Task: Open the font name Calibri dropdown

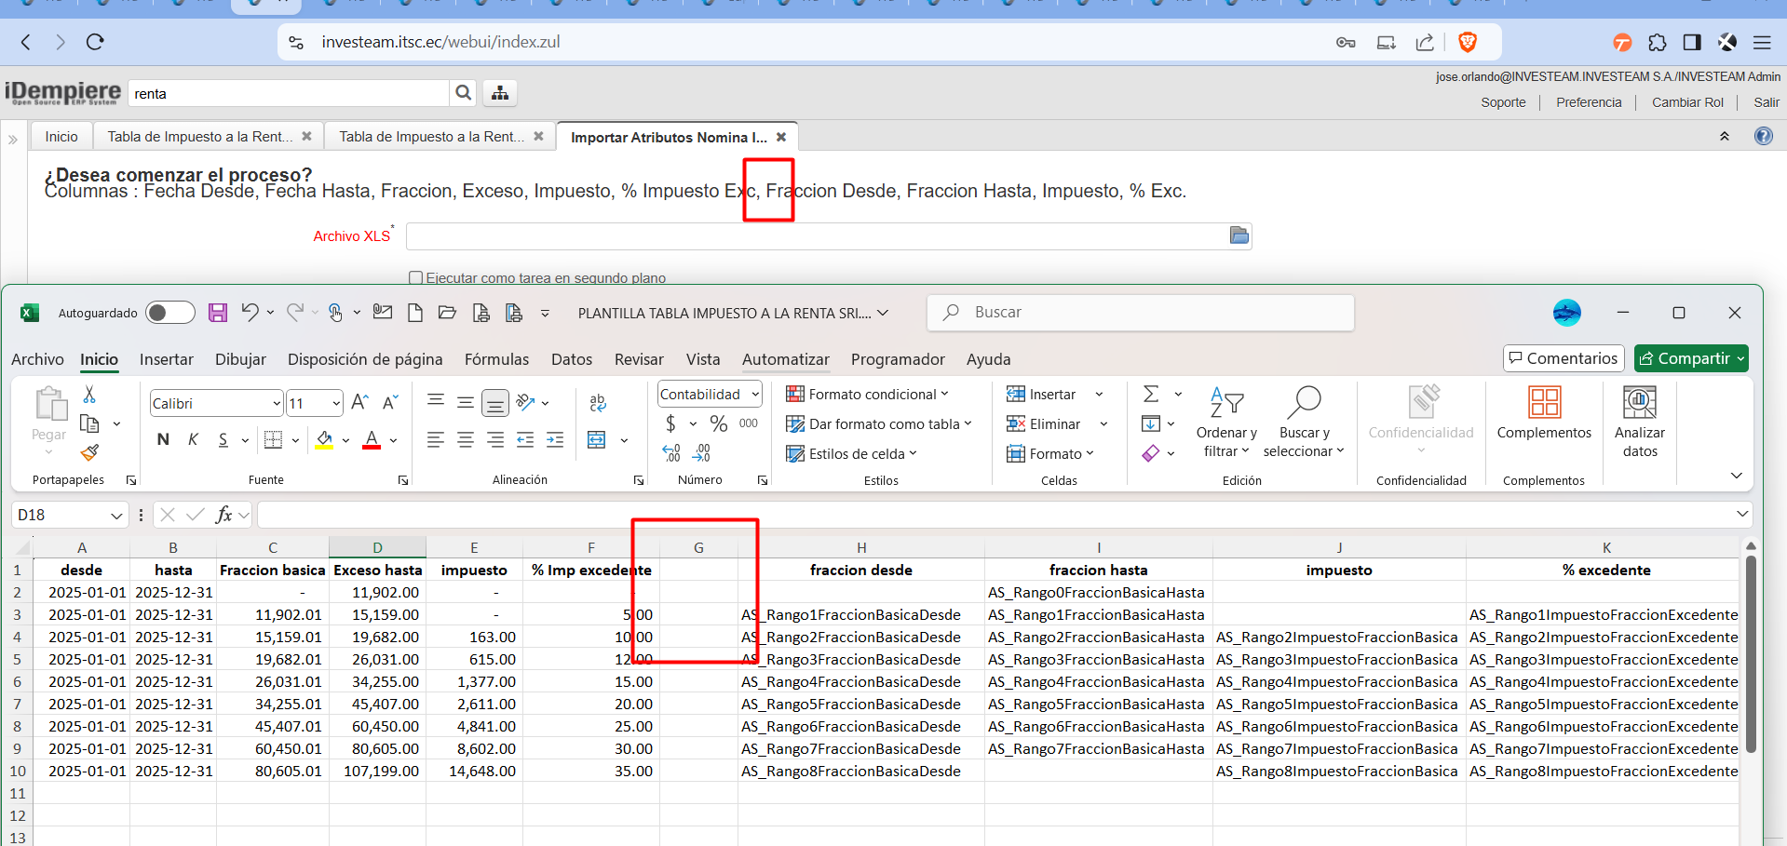Action: [277, 404]
